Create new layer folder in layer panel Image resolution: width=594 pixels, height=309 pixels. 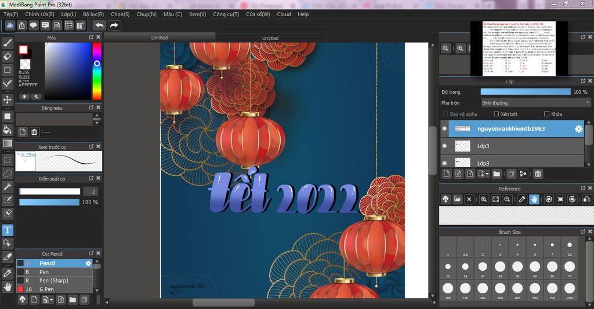(x=497, y=174)
